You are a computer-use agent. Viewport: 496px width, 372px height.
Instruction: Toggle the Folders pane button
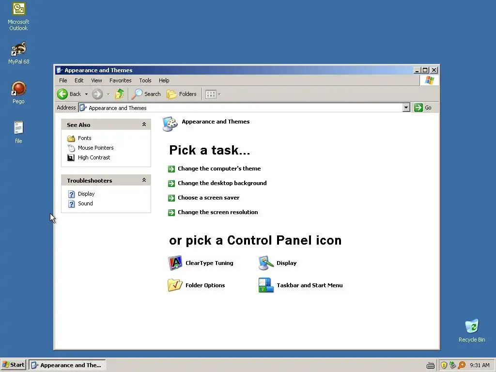tap(182, 94)
